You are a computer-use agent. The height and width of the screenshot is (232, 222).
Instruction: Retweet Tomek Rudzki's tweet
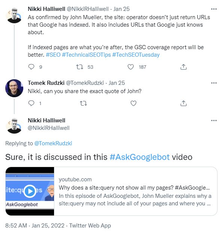coord(83,103)
